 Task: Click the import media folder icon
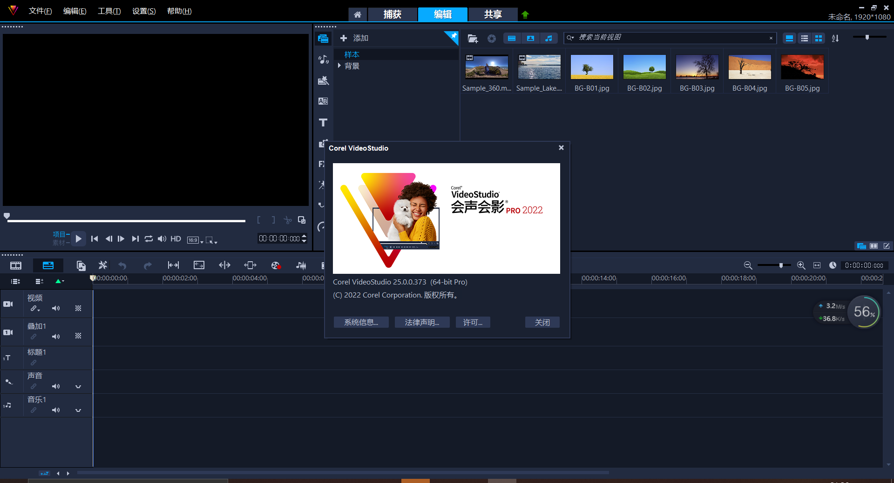(473, 39)
